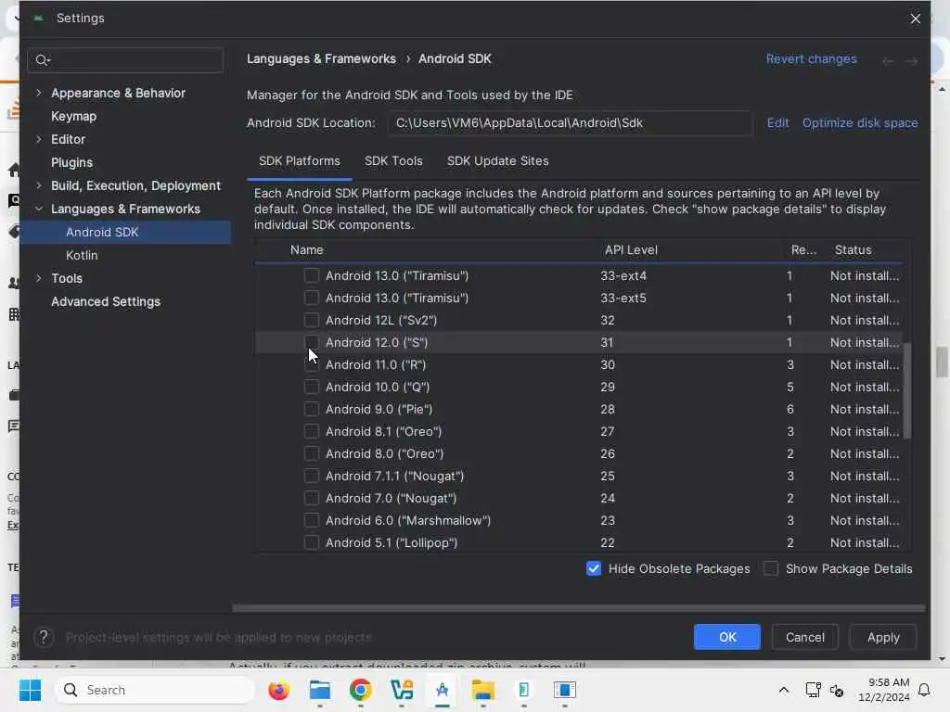Screen dimensions: 950x712
Task: Expand Appearance & Behavior section
Action: [x=39, y=93]
